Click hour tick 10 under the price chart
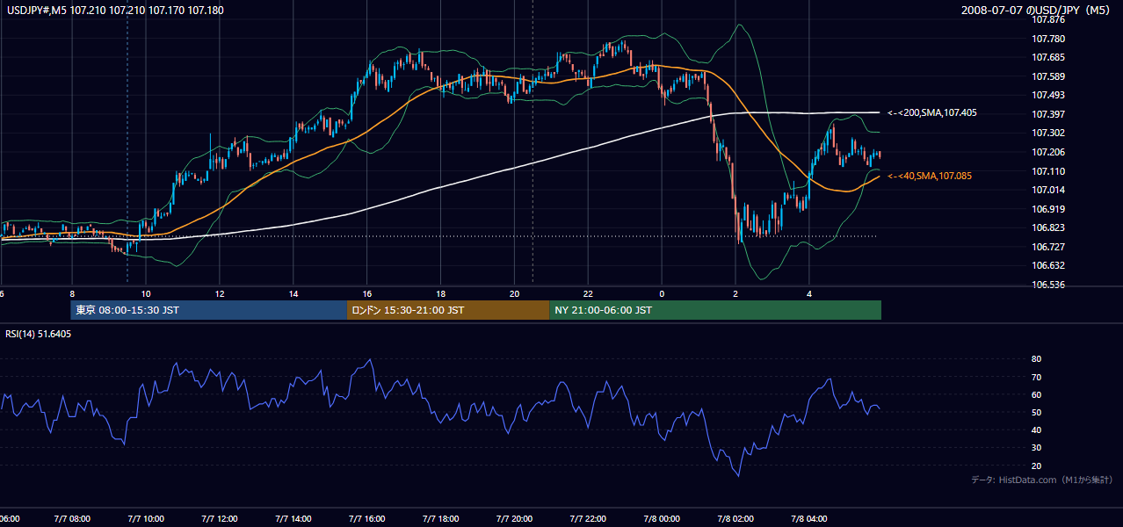1123x527 pixels. coord(146,294)
